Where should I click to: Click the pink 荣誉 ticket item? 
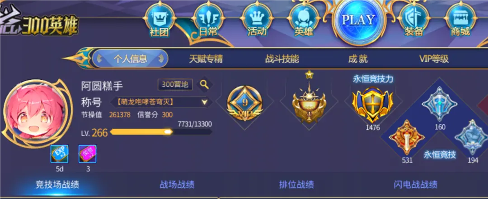click(88, 154)
